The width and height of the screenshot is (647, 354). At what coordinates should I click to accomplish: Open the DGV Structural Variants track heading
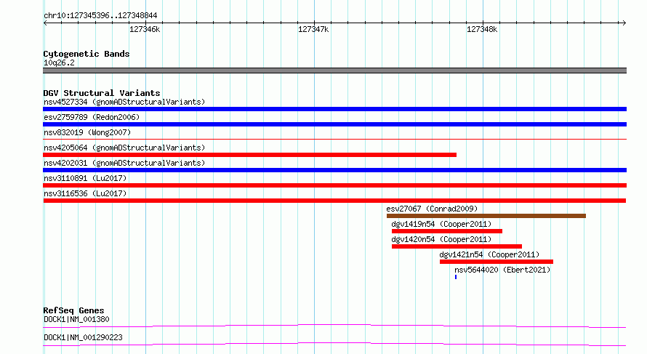point(102,93)
